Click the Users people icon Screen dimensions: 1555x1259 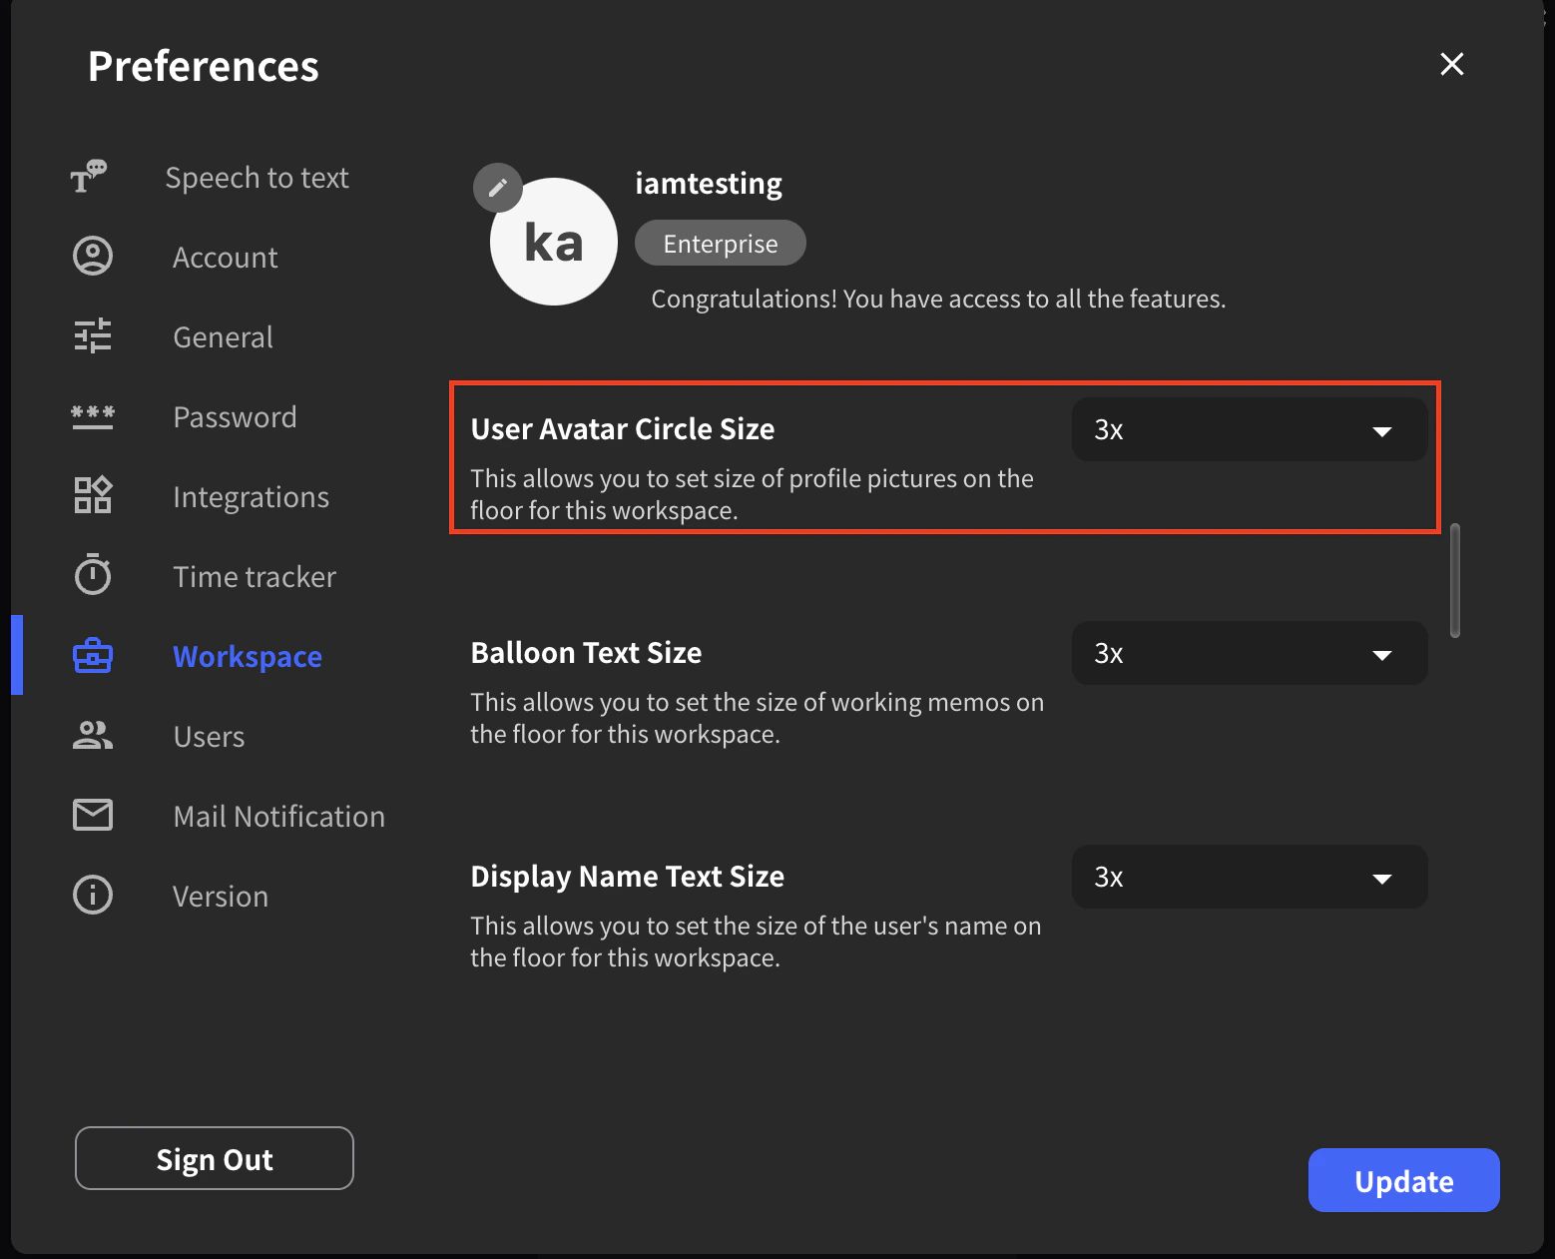click(x=93, y=736)
